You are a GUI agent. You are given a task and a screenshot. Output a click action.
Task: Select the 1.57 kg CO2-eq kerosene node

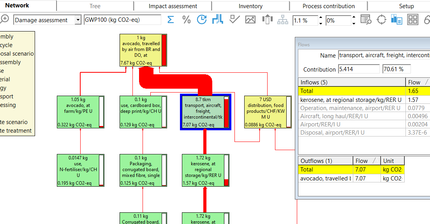[x=206, y=170]
